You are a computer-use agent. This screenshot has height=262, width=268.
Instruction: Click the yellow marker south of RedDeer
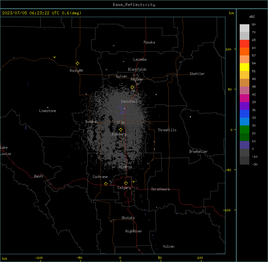(132, 87)
